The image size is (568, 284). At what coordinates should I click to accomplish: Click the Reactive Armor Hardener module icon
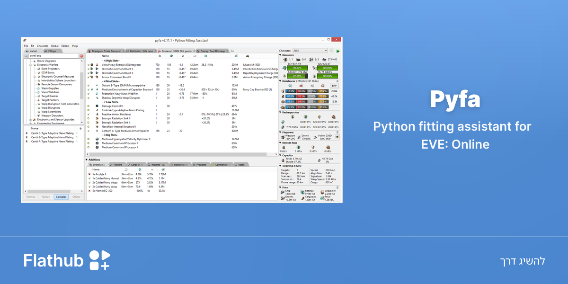coord(97,115)
